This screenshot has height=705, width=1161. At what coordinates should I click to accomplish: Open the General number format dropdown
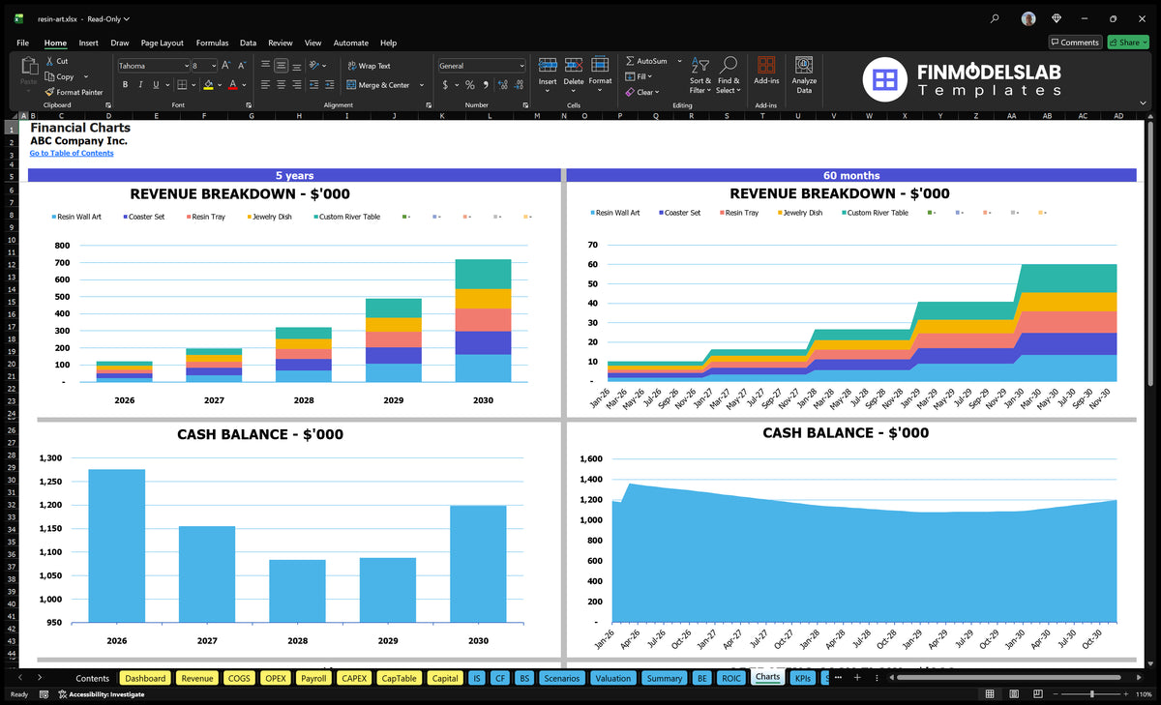click(x=521, y=66)
